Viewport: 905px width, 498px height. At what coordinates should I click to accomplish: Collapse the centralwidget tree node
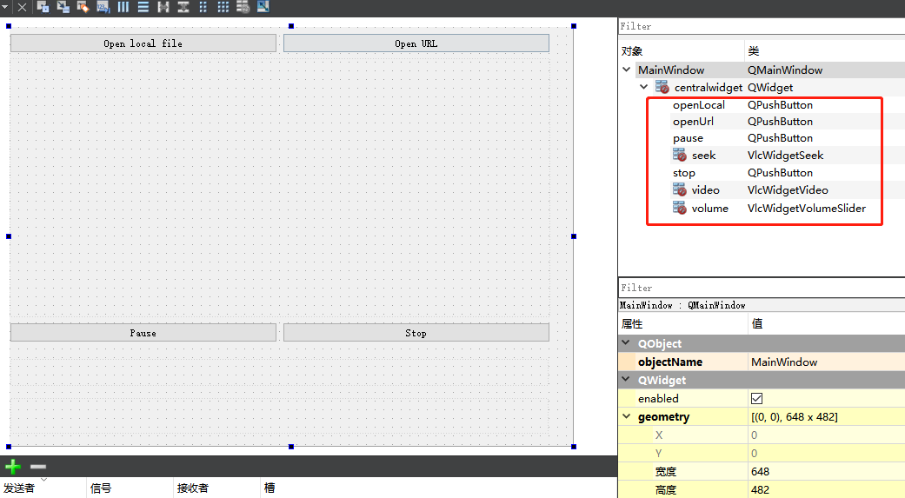point(644,87)
